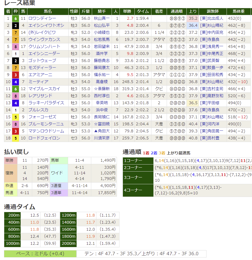Open jockey link 富田暁

[104, 124]
